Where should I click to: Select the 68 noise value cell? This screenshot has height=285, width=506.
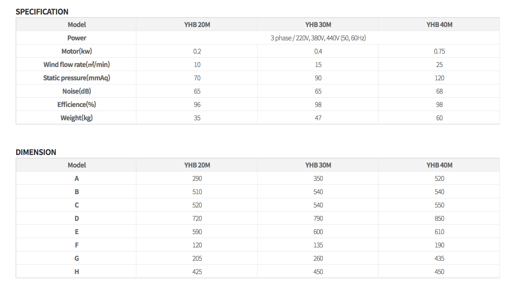(x=439, y=91)
